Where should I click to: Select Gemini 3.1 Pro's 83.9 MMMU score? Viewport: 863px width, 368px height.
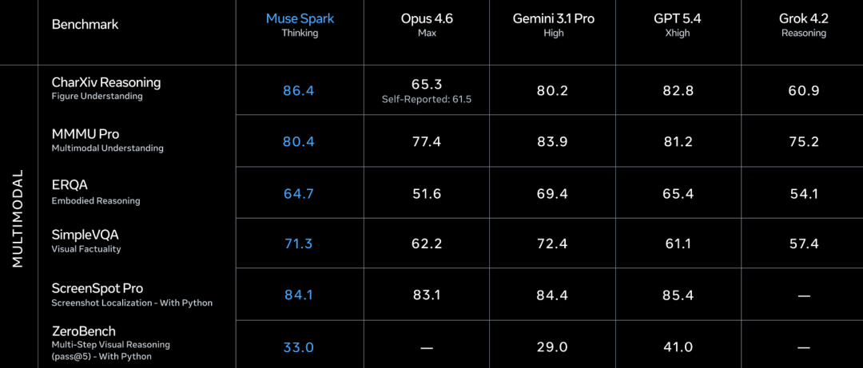pos(553,142)
